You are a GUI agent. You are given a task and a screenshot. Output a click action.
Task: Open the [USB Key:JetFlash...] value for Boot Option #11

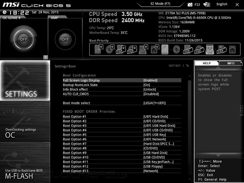pyautogui.click(x=158, y=162)
